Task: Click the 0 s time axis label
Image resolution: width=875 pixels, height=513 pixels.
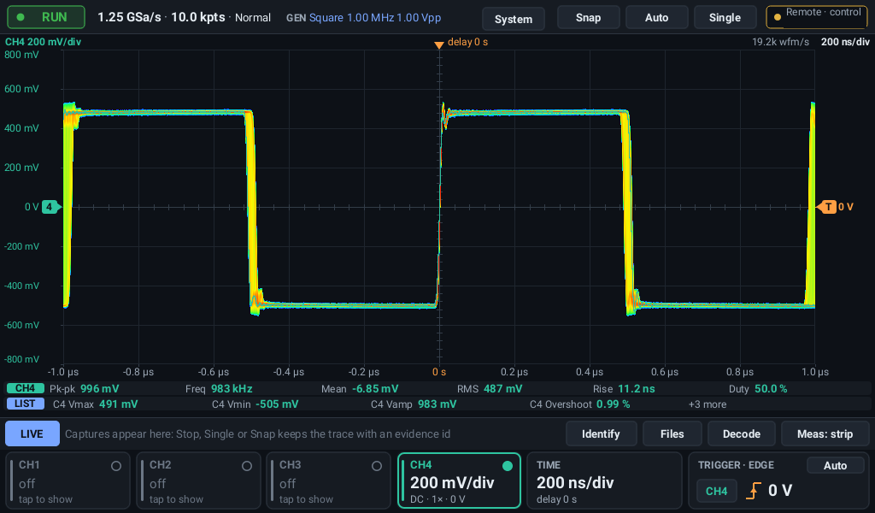Action: tap(439, 372)
